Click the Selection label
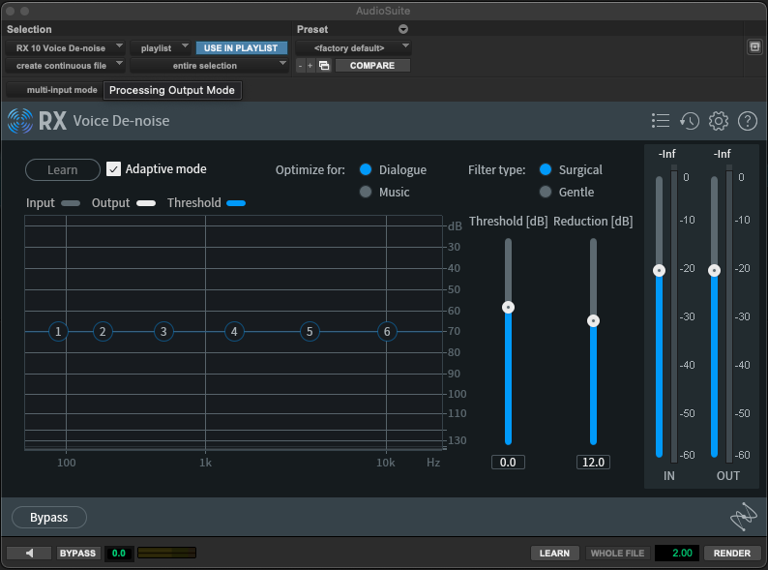 29,29
